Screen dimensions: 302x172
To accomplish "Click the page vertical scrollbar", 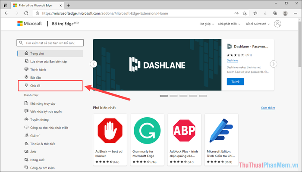I will pos(300,44).
